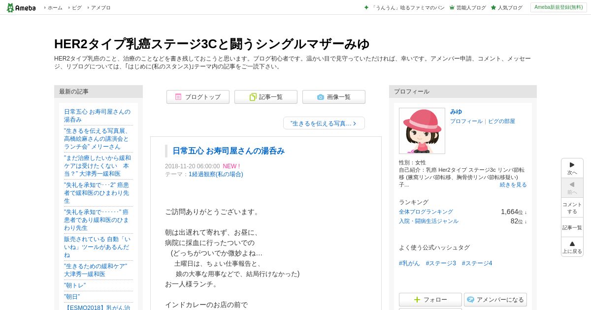The height and width of the screenshot is (310, 591).
Task: Click 次へ in floating side panel
Action: point(572,168)
